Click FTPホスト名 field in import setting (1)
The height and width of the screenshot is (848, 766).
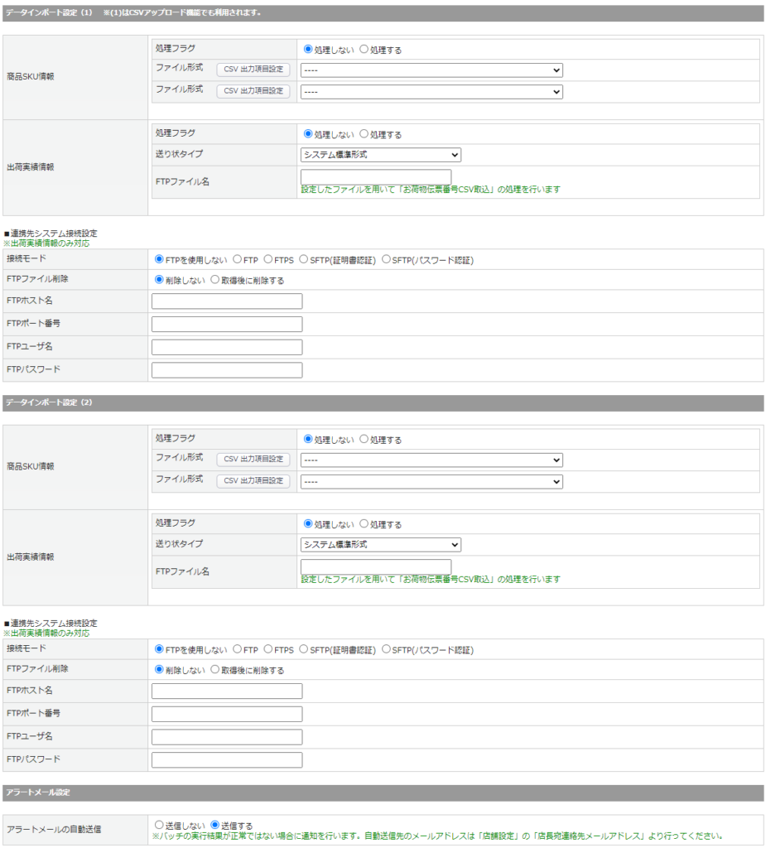tap(227, 301)
